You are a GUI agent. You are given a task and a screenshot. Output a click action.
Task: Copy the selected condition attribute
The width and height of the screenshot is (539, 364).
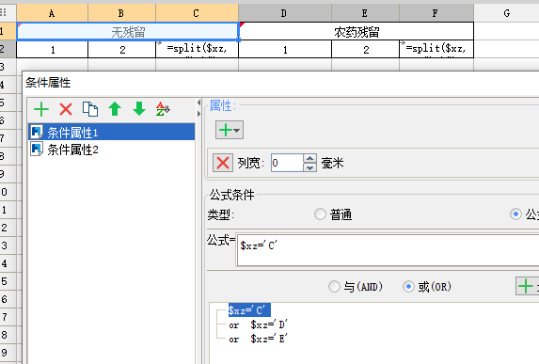90,109
